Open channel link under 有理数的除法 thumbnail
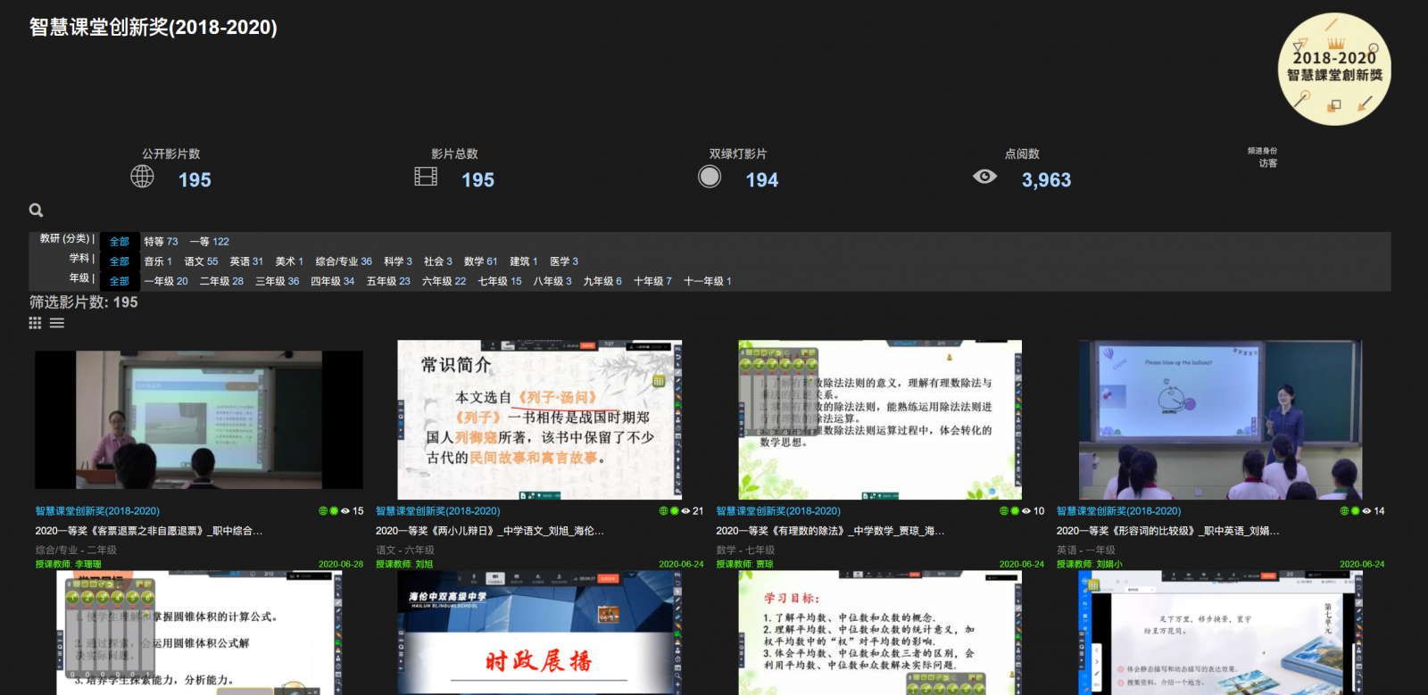This screenshot has height=695, width=1428. (x=777, y=511)
